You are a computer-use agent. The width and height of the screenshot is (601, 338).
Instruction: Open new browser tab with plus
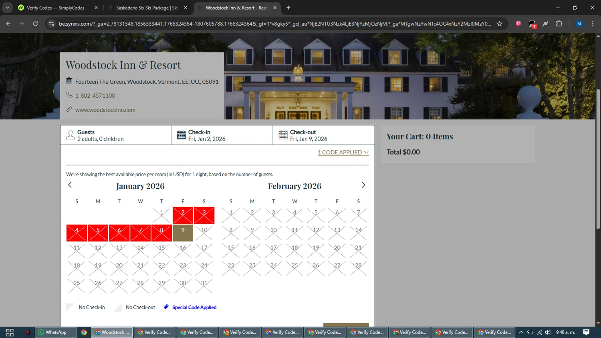(288, 8)
